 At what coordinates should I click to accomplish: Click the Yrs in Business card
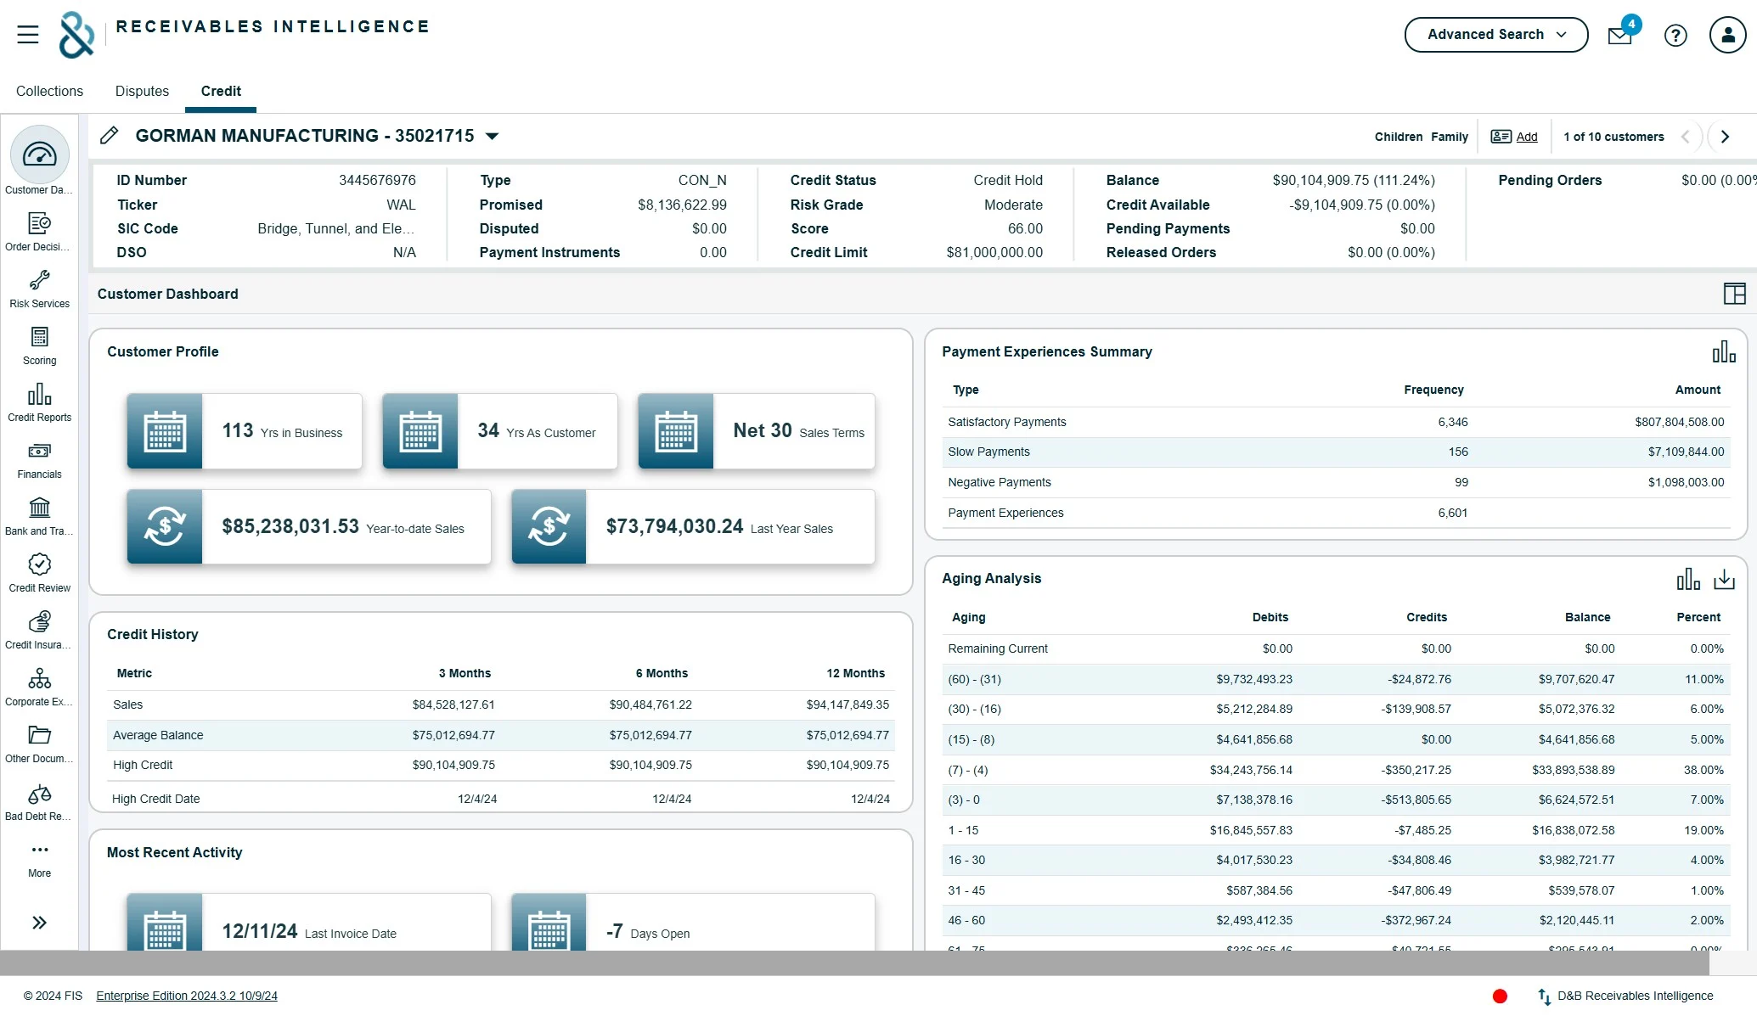(245, 431)
